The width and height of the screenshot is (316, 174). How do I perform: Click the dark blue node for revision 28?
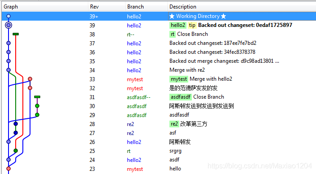(16, 124)
